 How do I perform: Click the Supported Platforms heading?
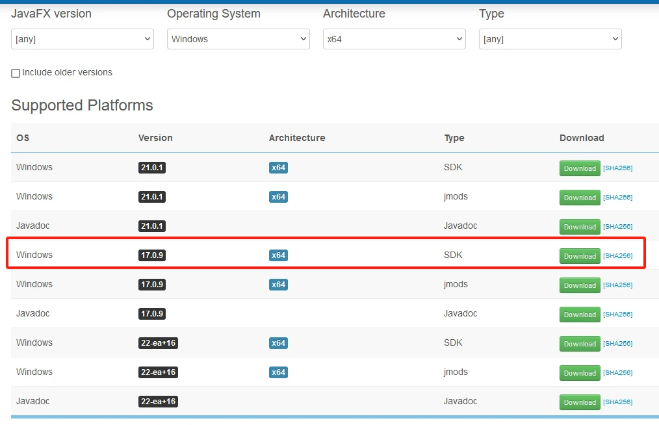(x=82, y=105)
